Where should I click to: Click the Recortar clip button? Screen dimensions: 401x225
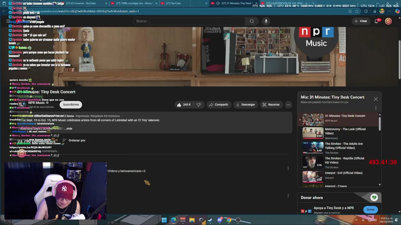(x=271, y=105)
